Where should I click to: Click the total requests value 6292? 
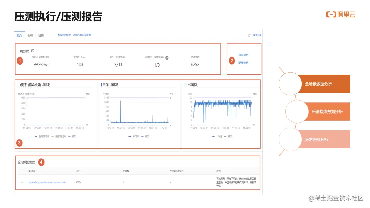pyautogui.click(x=195, y=65)
